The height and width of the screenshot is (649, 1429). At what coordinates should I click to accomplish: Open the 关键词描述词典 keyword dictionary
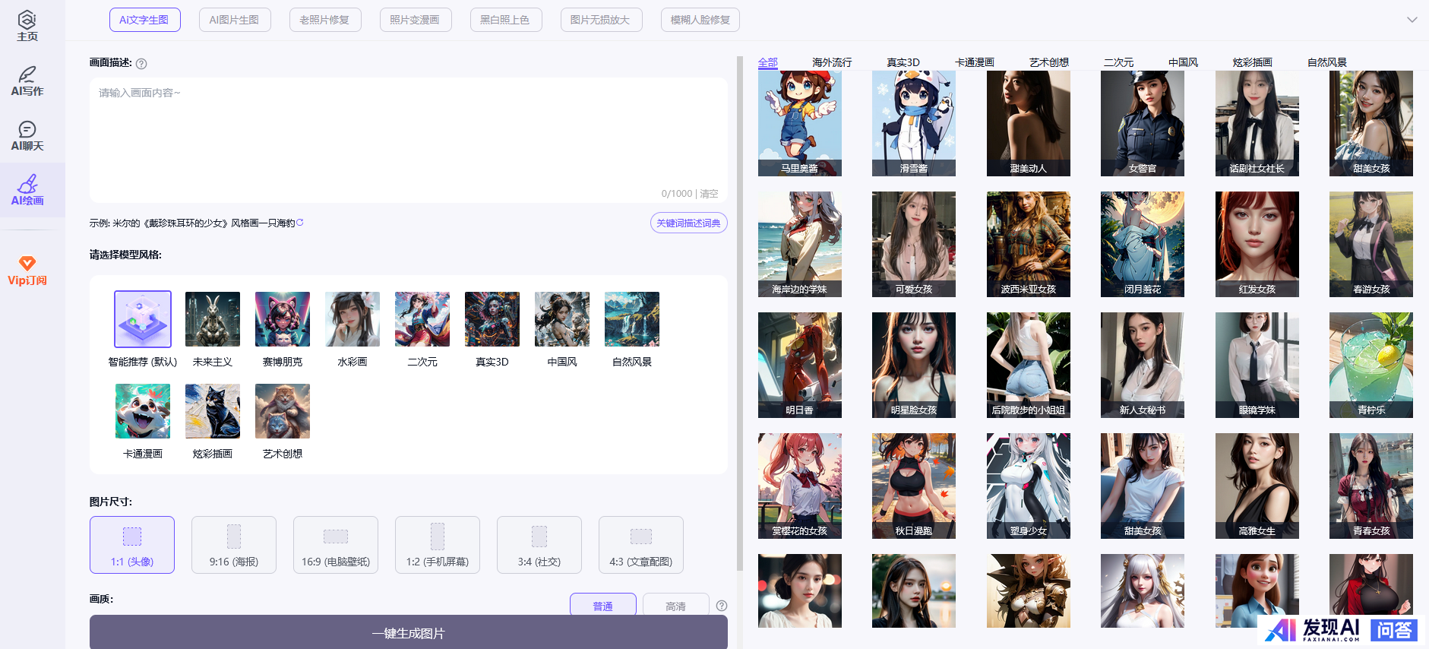pyautogui.click(x=688, y=223)
